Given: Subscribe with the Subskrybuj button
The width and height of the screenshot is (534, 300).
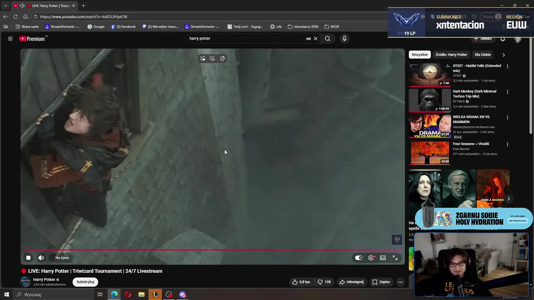Looking at the screenshot, I should [85, 282].
